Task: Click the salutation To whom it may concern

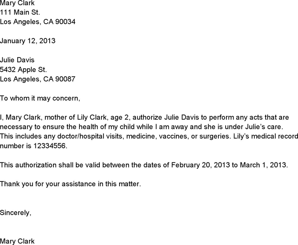Action: 40,98
